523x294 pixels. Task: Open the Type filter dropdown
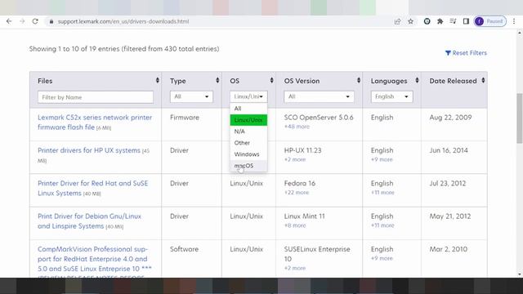[191, 96]
